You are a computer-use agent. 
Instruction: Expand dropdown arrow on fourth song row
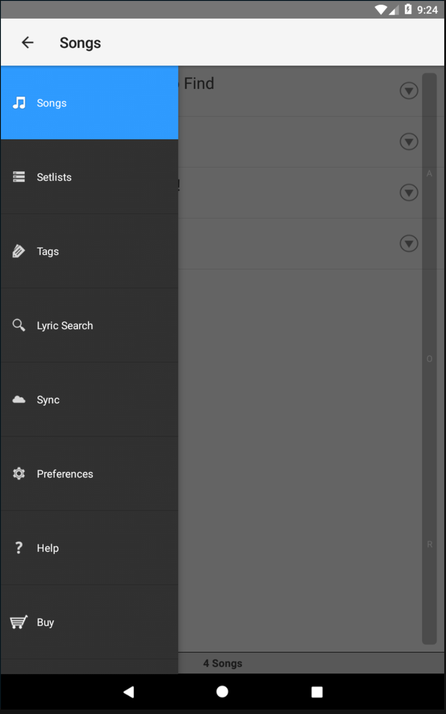[409, 243]
